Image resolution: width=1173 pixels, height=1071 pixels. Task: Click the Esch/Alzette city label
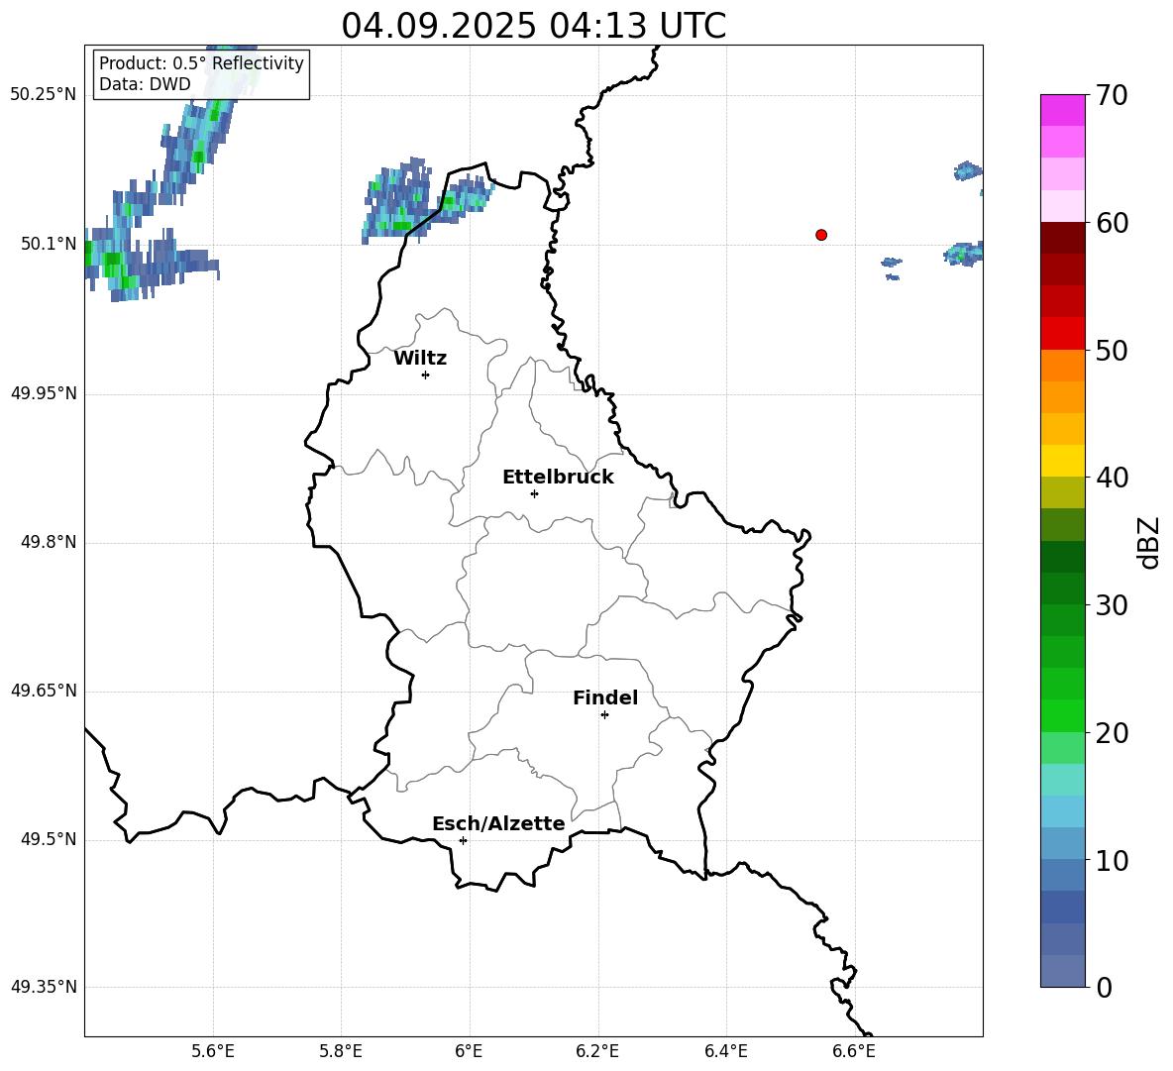pyautogui.click(x=498, y=823)
